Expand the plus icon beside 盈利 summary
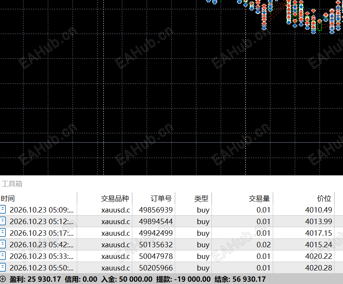This screenshot has height=284, width=343. [3, 279]
